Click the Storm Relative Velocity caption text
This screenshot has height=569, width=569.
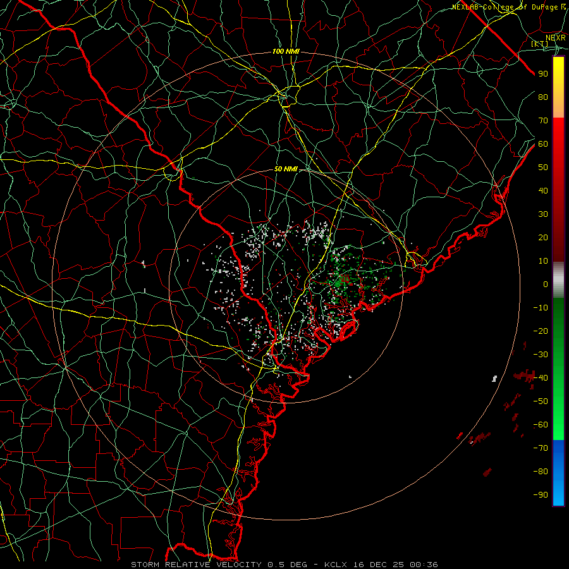coord(196,565)
